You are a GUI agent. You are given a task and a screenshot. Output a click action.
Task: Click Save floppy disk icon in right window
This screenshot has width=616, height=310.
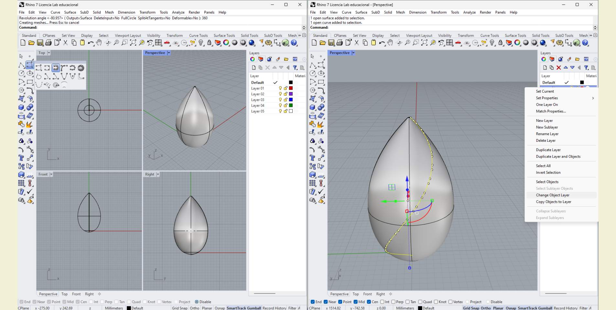click(331, 43)
